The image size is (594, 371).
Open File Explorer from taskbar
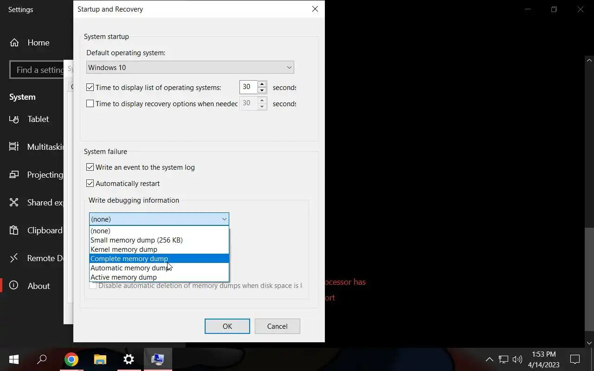(100, 359)
